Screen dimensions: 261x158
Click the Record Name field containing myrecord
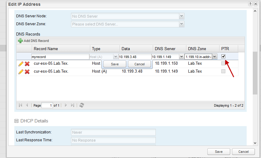[60, 57]
